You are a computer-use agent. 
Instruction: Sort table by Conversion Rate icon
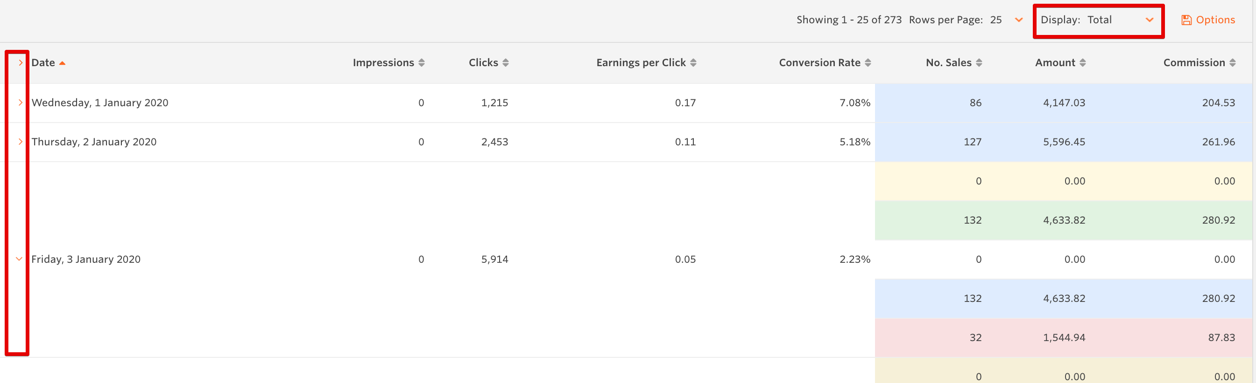868,63
